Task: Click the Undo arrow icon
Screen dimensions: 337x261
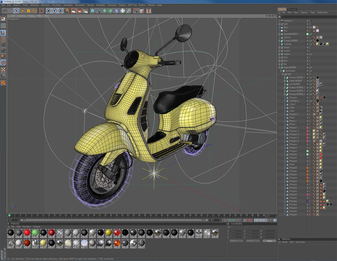Action: [4, 11]
